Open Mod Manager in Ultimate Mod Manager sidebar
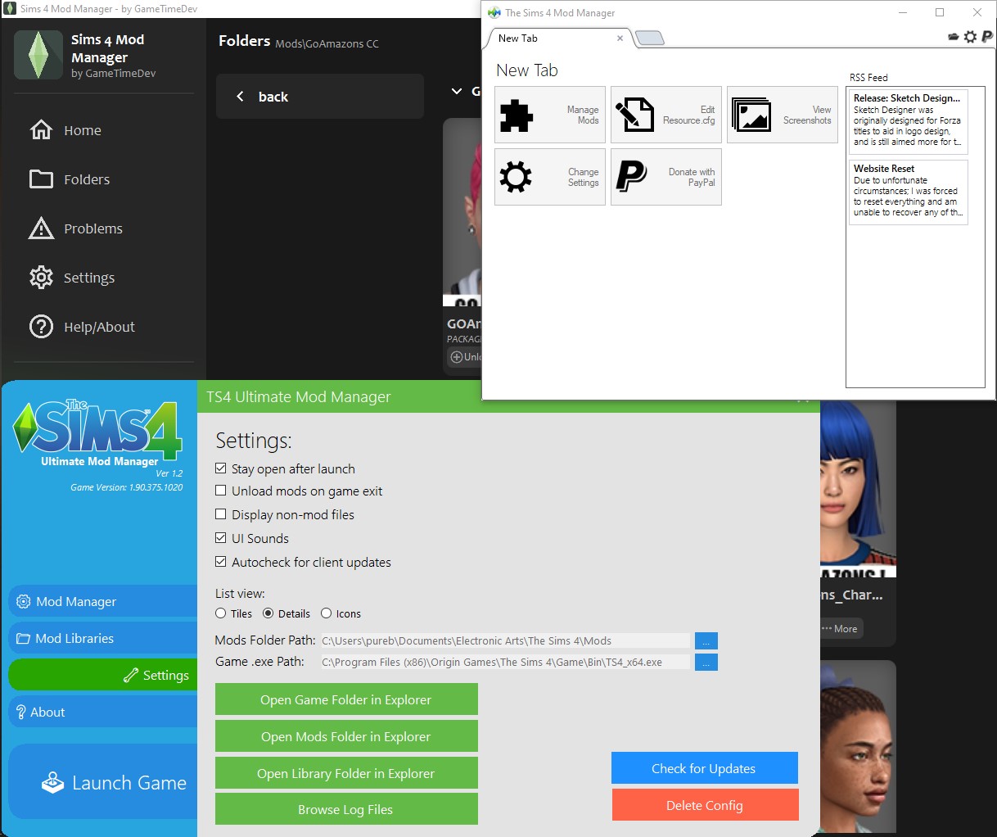The width and height of the screenshot is (997, 837). [x=103, y=601]
